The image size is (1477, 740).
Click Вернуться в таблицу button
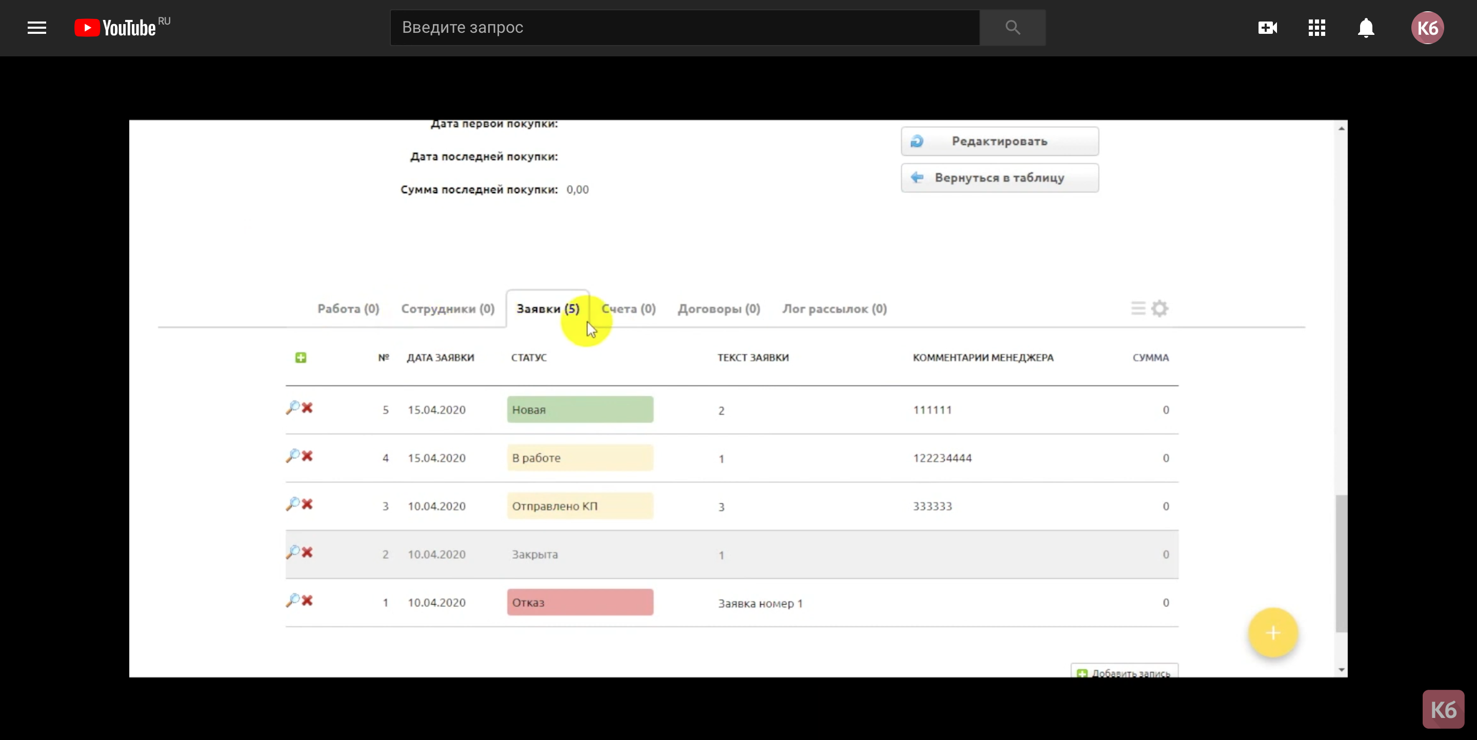[1000, 177]
